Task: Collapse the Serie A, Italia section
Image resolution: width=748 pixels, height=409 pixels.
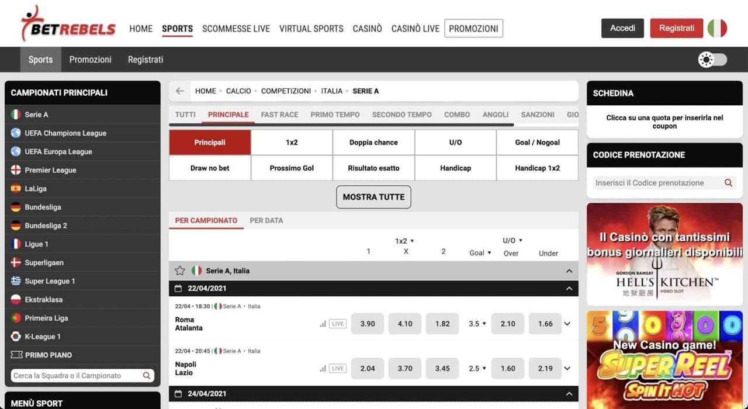Action: tap(569, 271)
